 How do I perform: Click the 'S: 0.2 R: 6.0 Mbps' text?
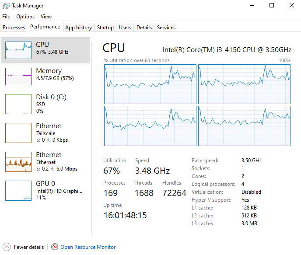(x=57, y=169)
